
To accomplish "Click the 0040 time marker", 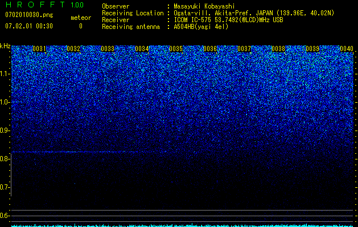I will pos(347,49).
